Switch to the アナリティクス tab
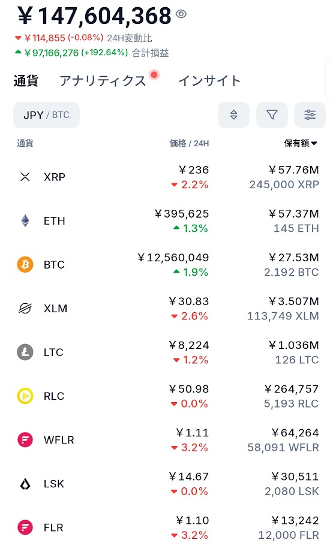 point(103,81)
